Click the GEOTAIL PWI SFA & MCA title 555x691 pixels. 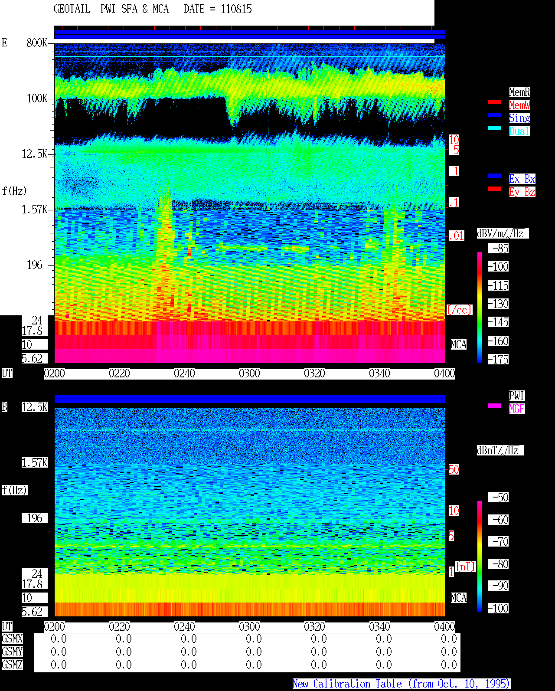(111, 9)
